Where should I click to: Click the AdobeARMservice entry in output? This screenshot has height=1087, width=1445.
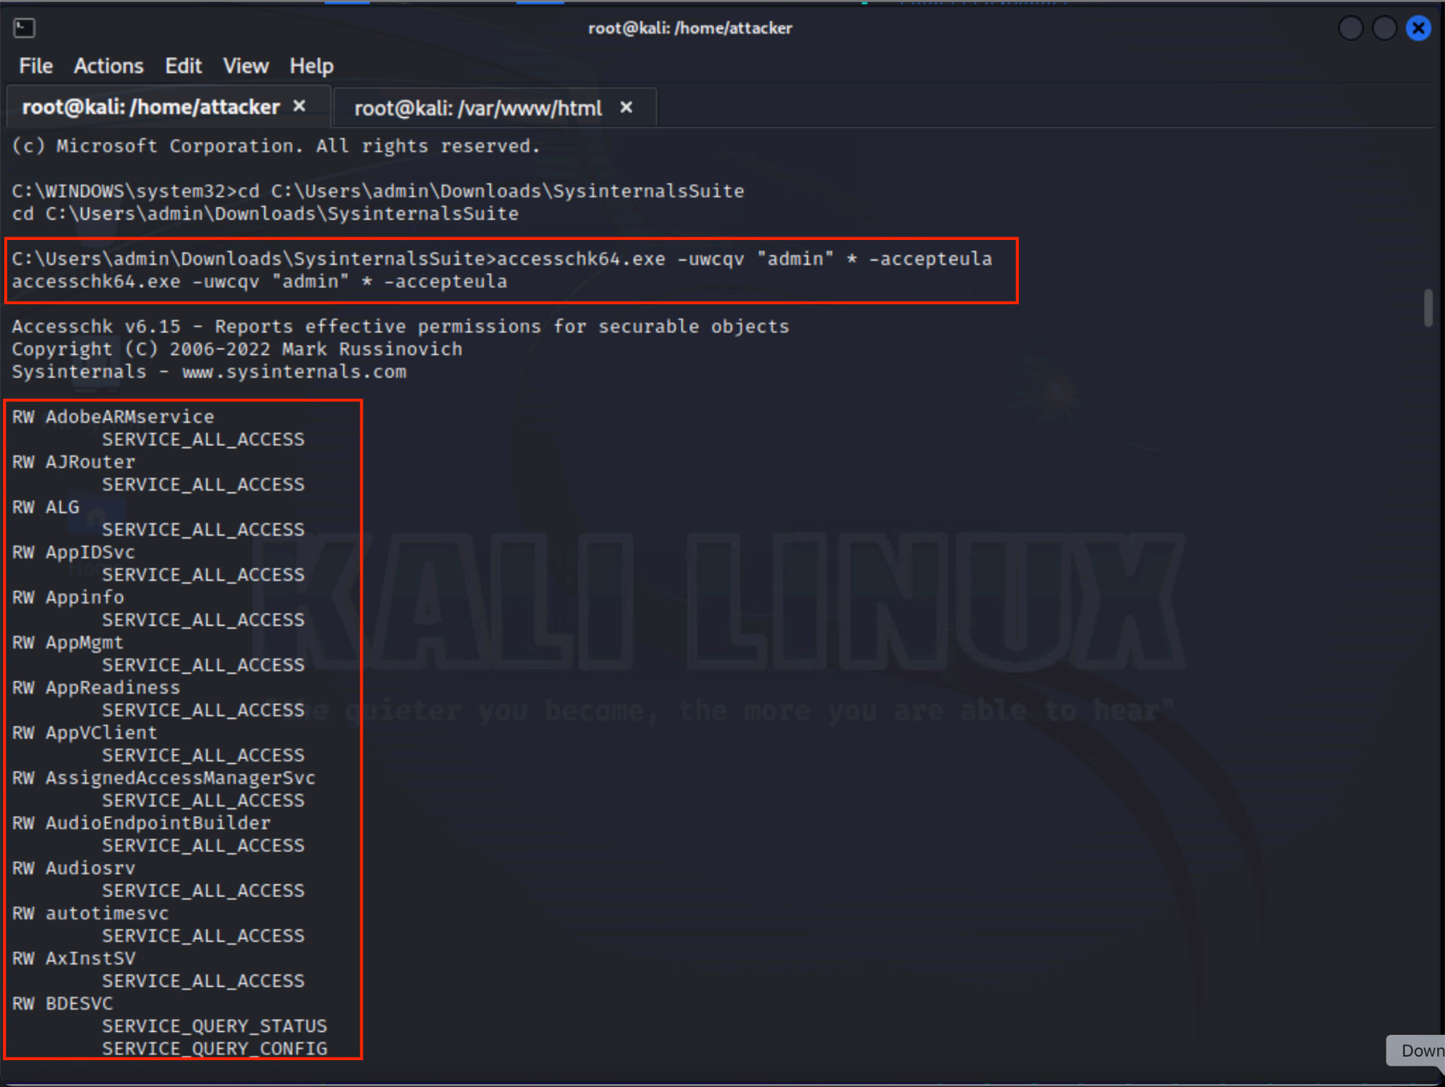click(129, 417)
